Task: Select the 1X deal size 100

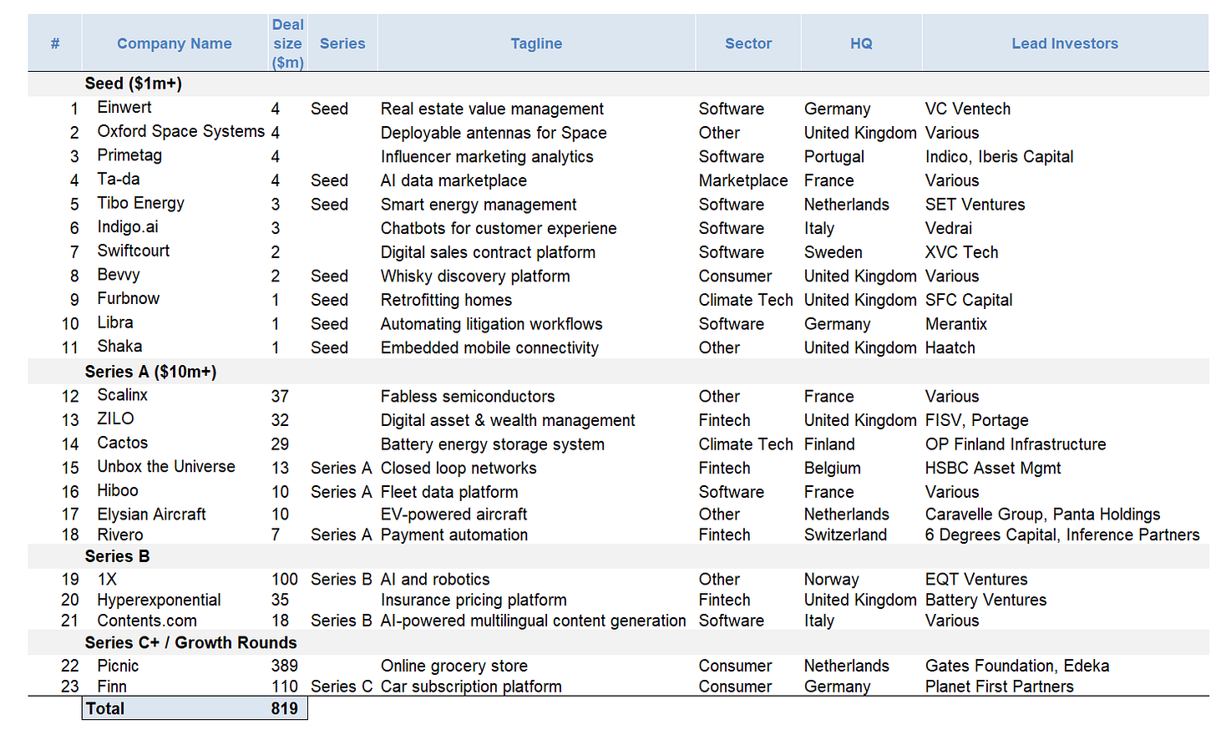Action: click(284, 579)
